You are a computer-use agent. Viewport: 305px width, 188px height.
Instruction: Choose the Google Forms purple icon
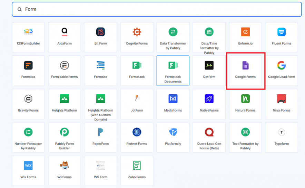click(245, 65)
